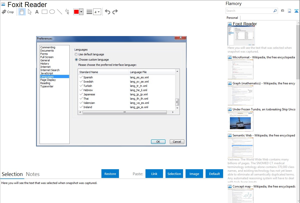Click the Default paste button
The width and height of the screenshot is (300, 203).
click(x=214, y=174)
